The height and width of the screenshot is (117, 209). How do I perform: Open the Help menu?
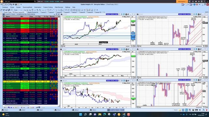click(74, 7)
